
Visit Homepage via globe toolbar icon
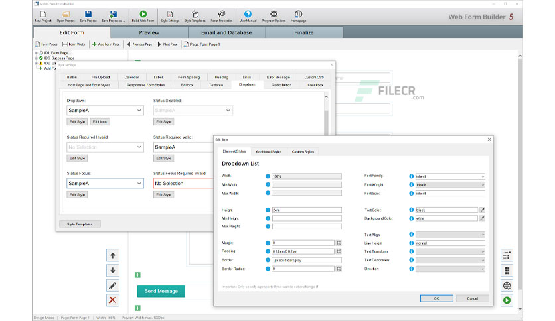[x=298, y=17]
